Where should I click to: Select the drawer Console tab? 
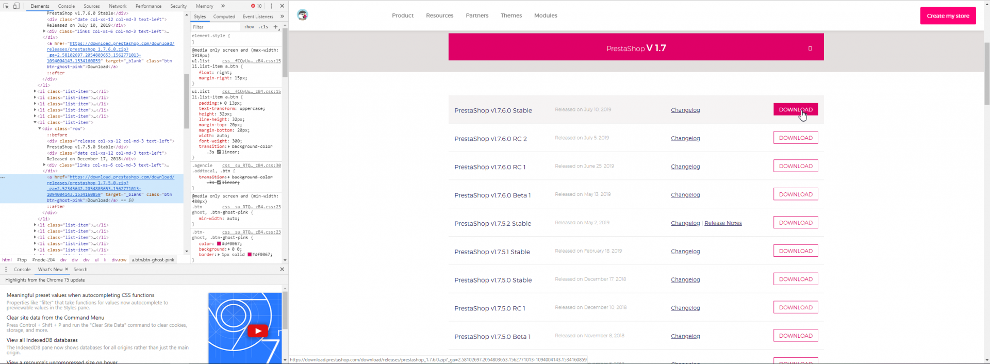click(22, 269)
